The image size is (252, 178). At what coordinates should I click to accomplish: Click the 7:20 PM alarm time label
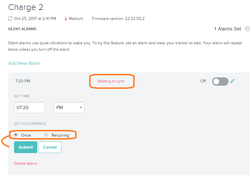click(x=23, y=81)
